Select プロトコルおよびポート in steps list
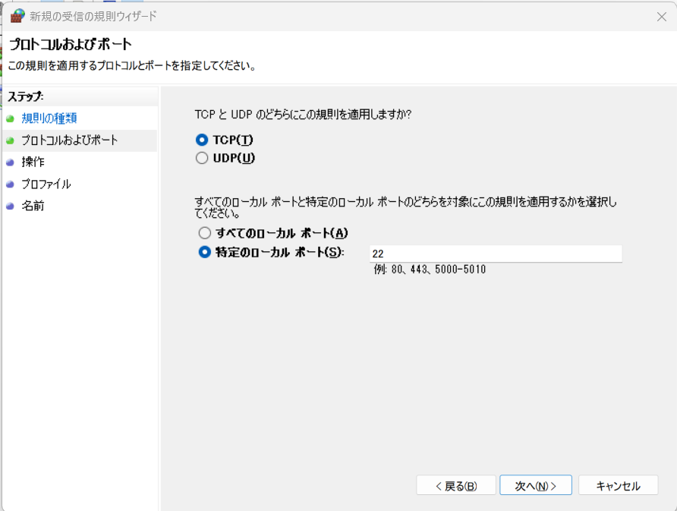The width and height of the screenshot is (677, 511). click(x=69, y=140)
